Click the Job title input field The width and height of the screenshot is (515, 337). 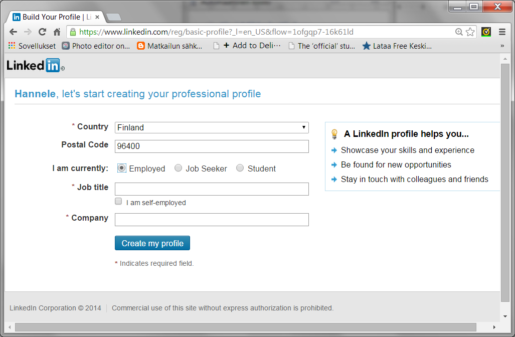tap(212, 189)
